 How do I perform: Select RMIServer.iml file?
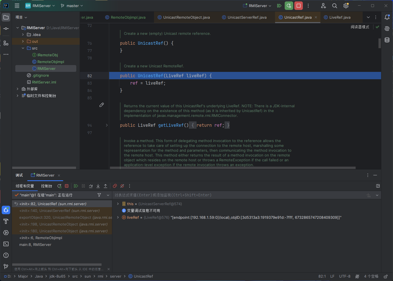44,82
